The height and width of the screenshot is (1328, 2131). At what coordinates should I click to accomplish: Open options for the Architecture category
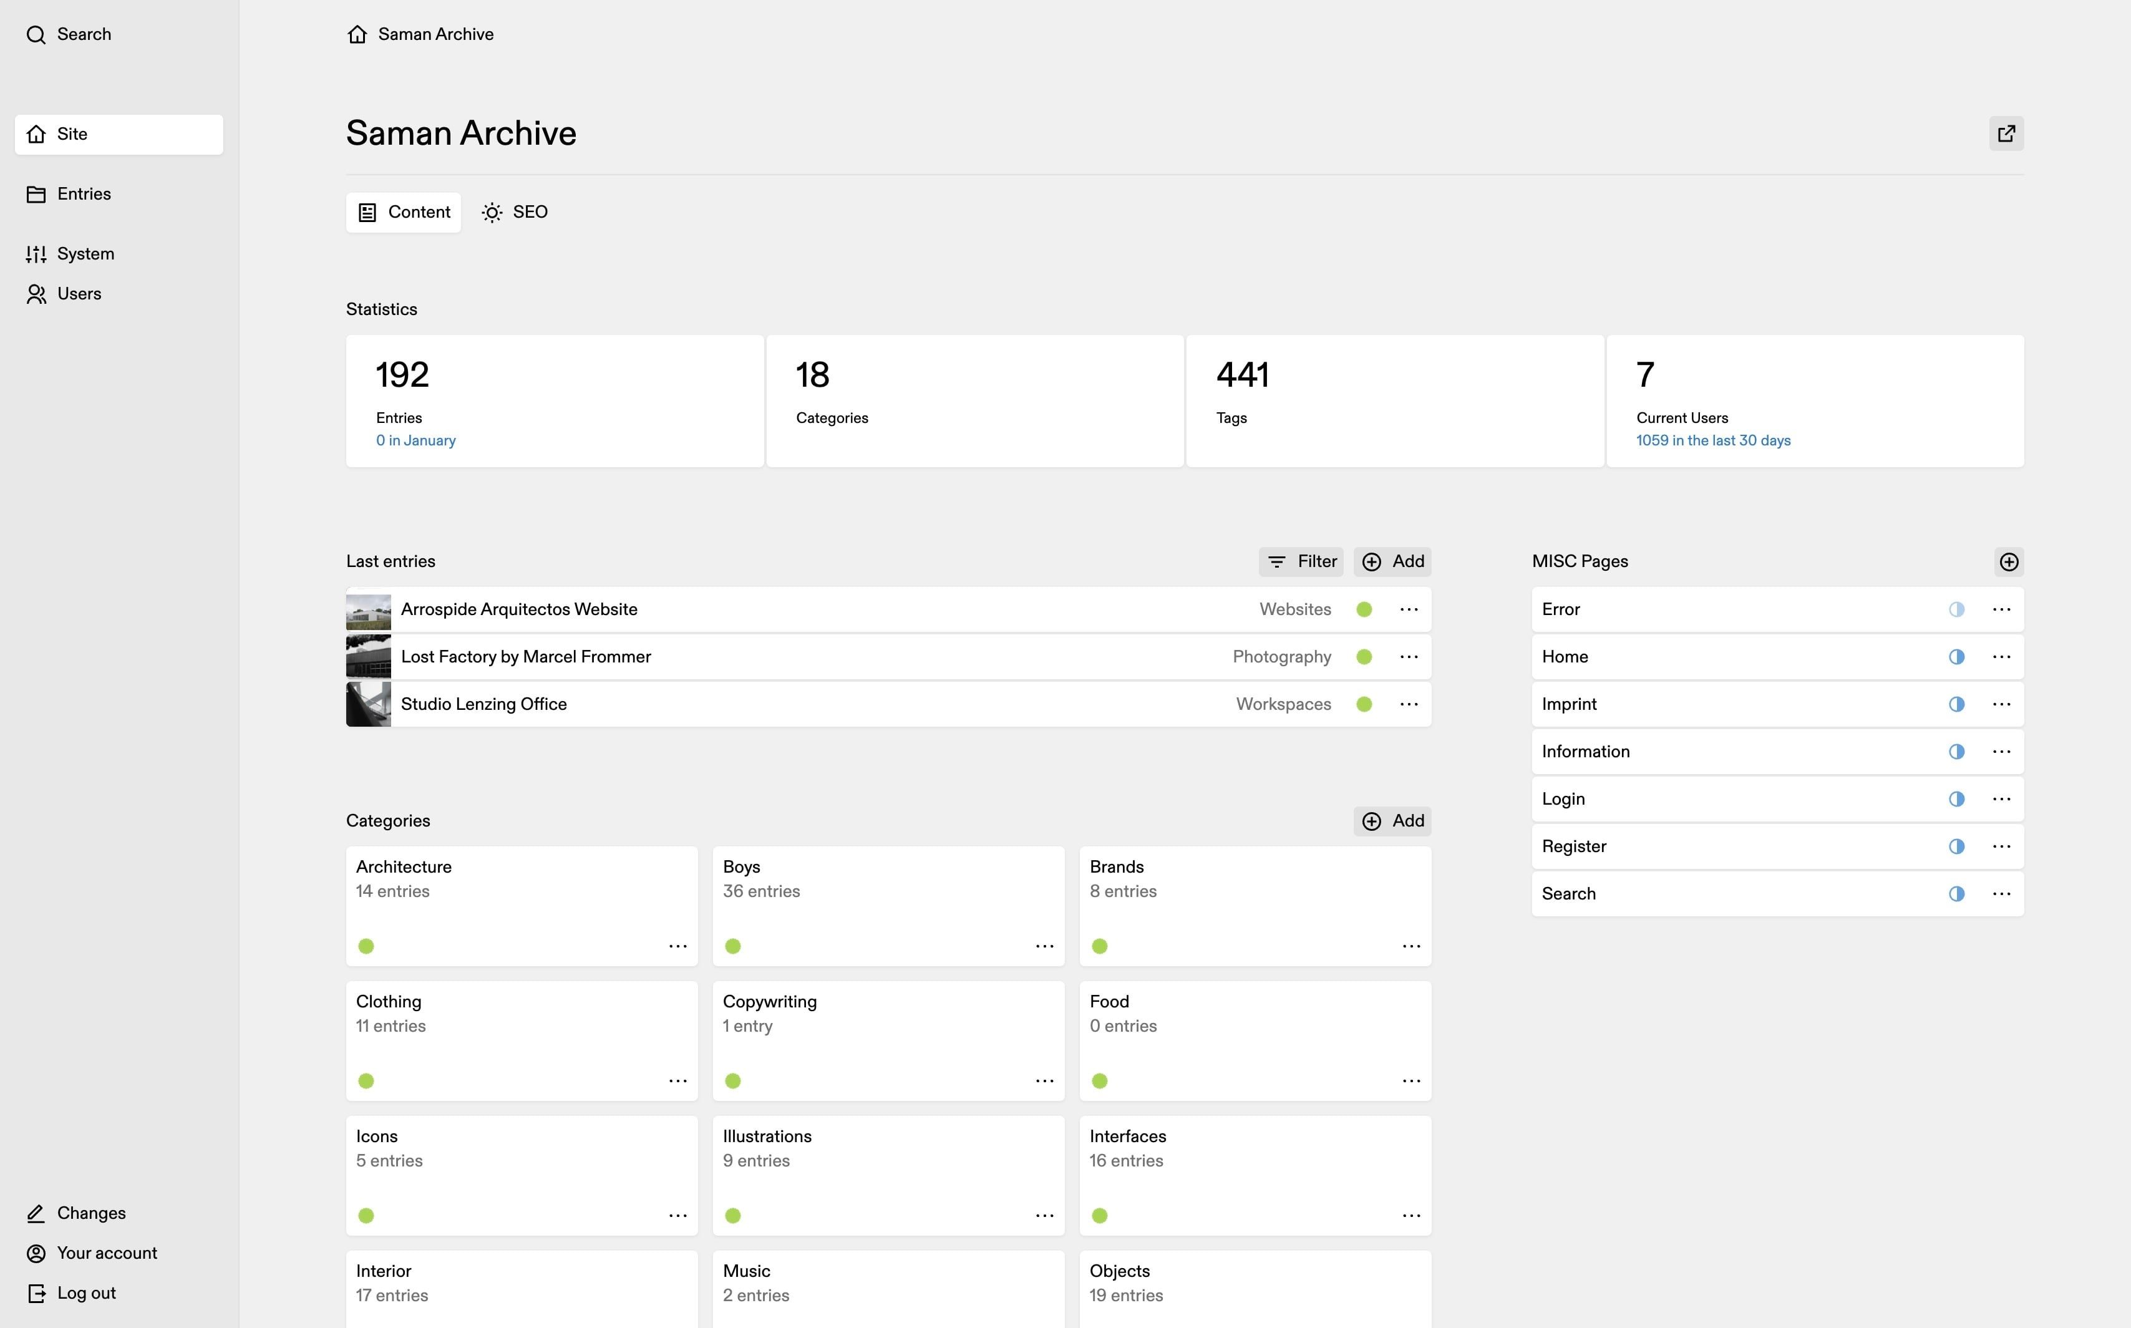tap(677, 946)
